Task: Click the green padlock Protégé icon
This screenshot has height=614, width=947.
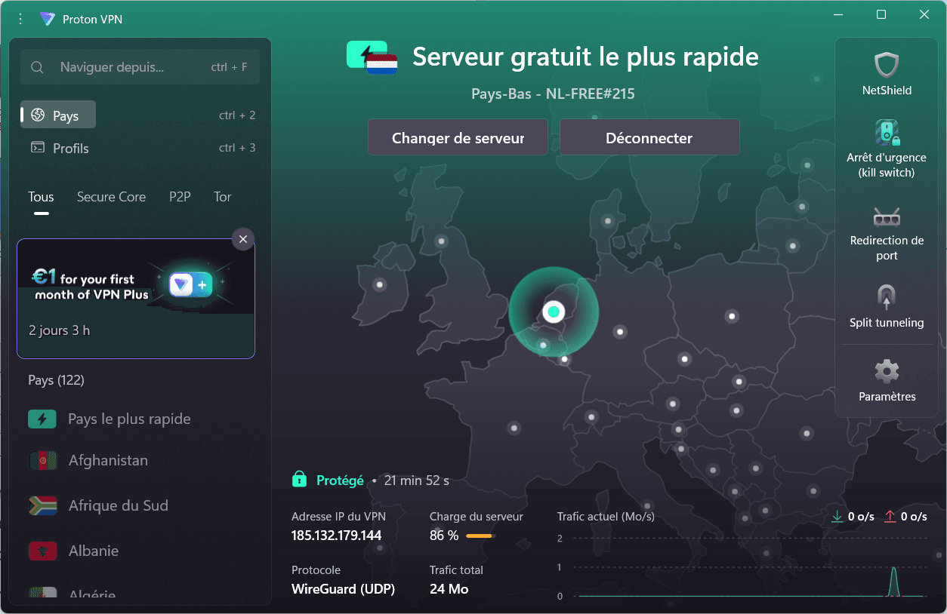Action: point(299,480)
